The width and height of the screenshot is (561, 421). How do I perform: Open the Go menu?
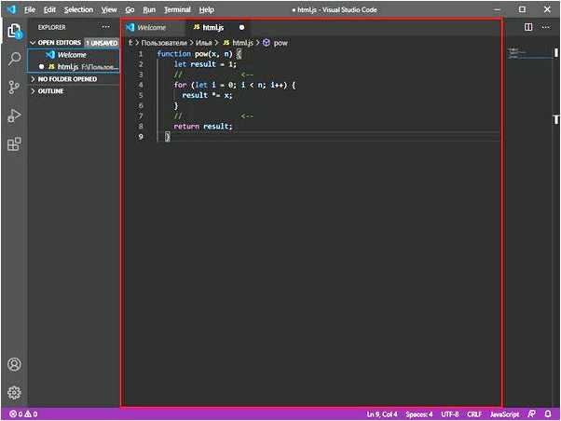click(x=130, y=9)
